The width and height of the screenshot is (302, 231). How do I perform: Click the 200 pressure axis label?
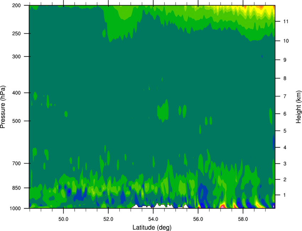(x=16, y=5)
